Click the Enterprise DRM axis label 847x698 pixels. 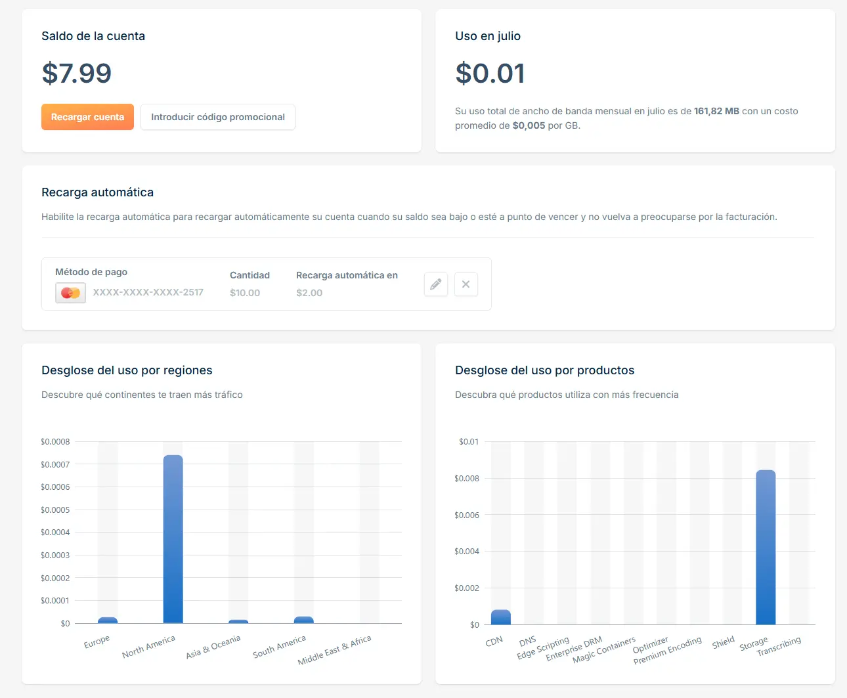(573, 649)
